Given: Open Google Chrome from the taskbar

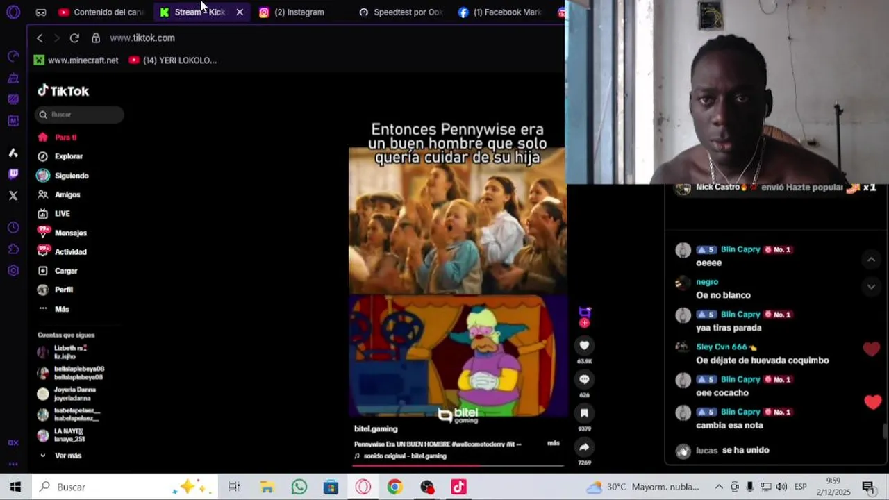Looking at the screenshot, I should (x=394, y=487).
